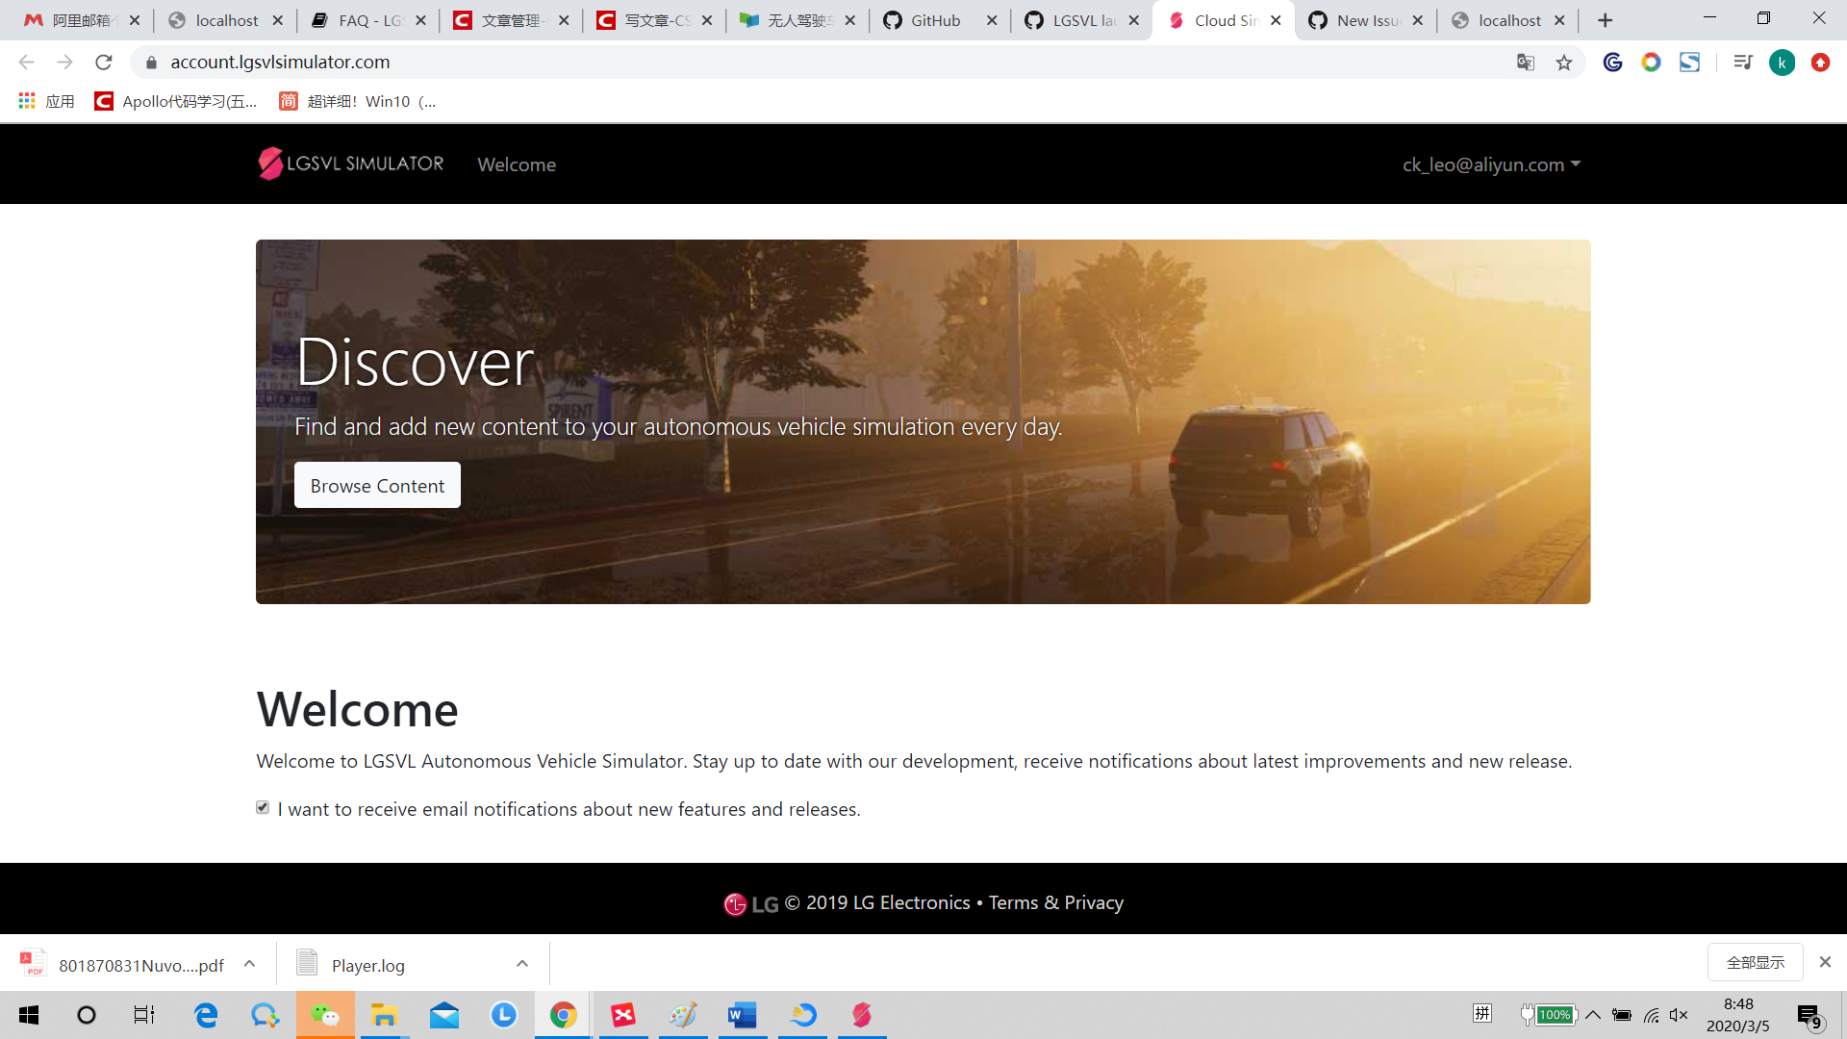Click inside the browser address bar

click(577, 62)
